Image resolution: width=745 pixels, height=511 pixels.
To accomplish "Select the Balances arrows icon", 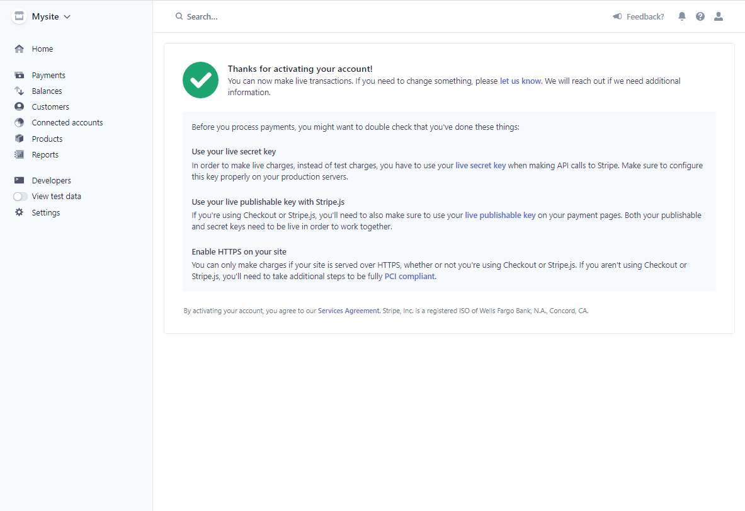I will click(x=19, y=91).
